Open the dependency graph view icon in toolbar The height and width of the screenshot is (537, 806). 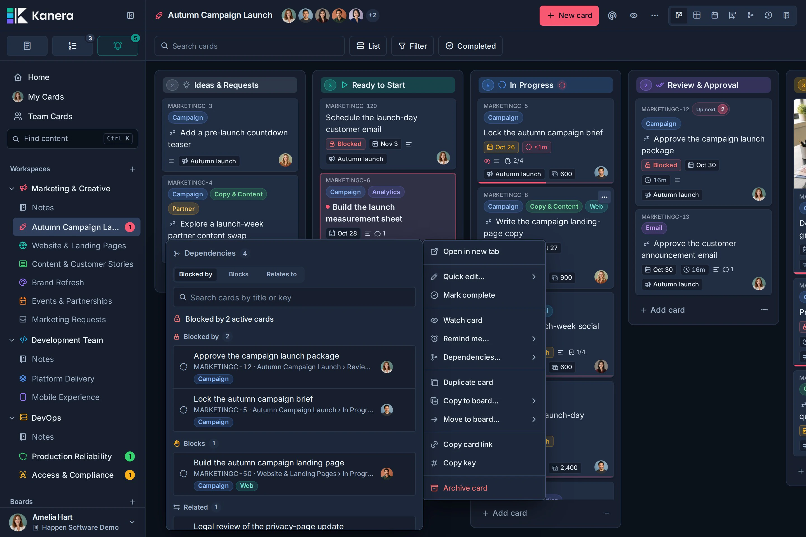click(x=751, y=15)
